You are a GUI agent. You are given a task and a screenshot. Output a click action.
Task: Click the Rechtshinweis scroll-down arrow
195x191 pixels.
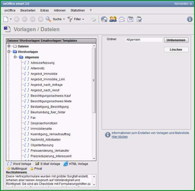(x=94, y=185)
